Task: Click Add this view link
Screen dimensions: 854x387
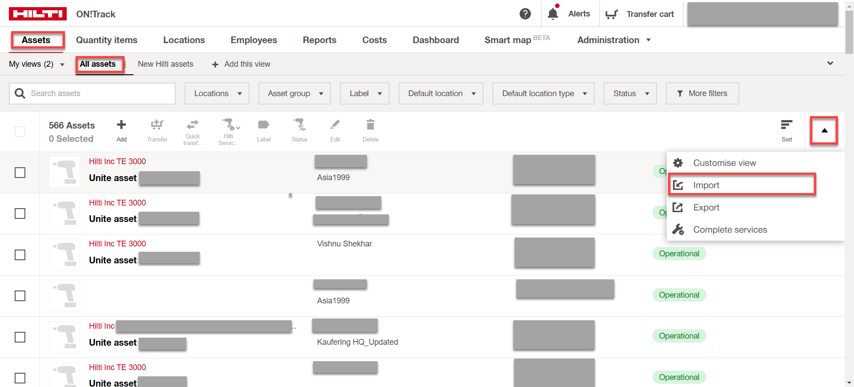Action: (x=247, y=64)
